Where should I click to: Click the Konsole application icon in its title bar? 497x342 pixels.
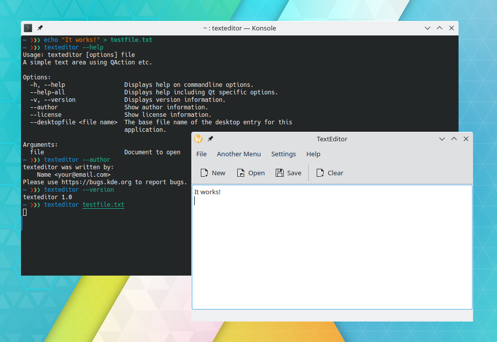(x=27, y=28)
